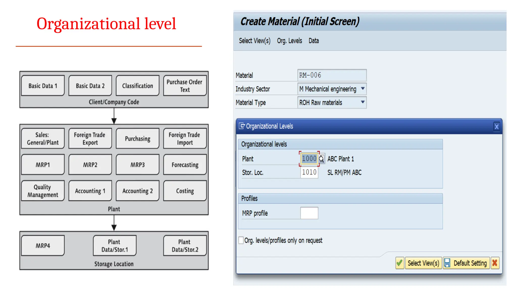Close the Organizational Levels dialog
The width and height of the screenshot is (517, 291).
pyautogui.click(x=497, y=126)
